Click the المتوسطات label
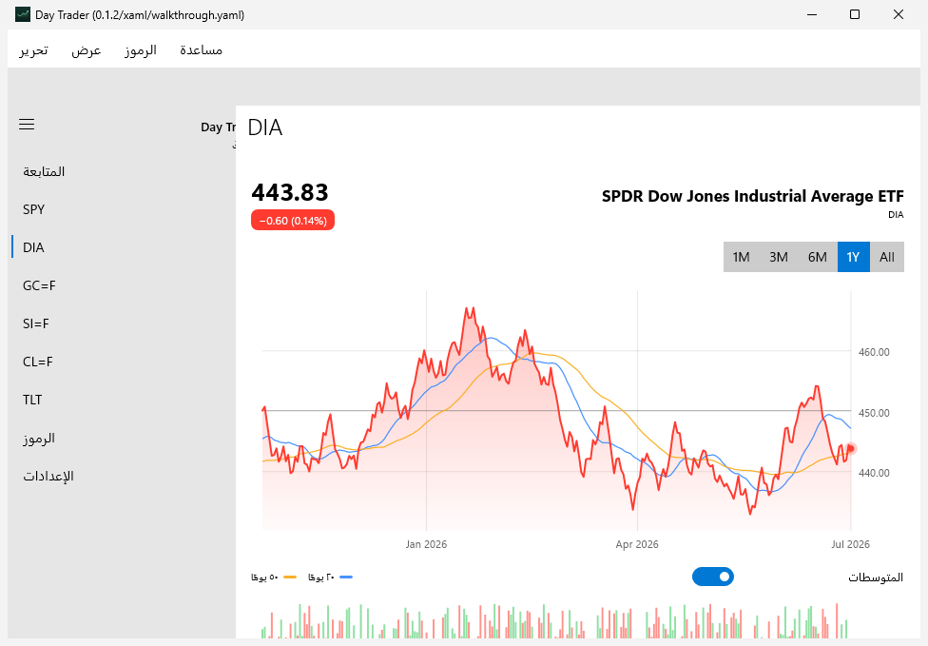Screen dimensions: 928x646 click(876, 577)
